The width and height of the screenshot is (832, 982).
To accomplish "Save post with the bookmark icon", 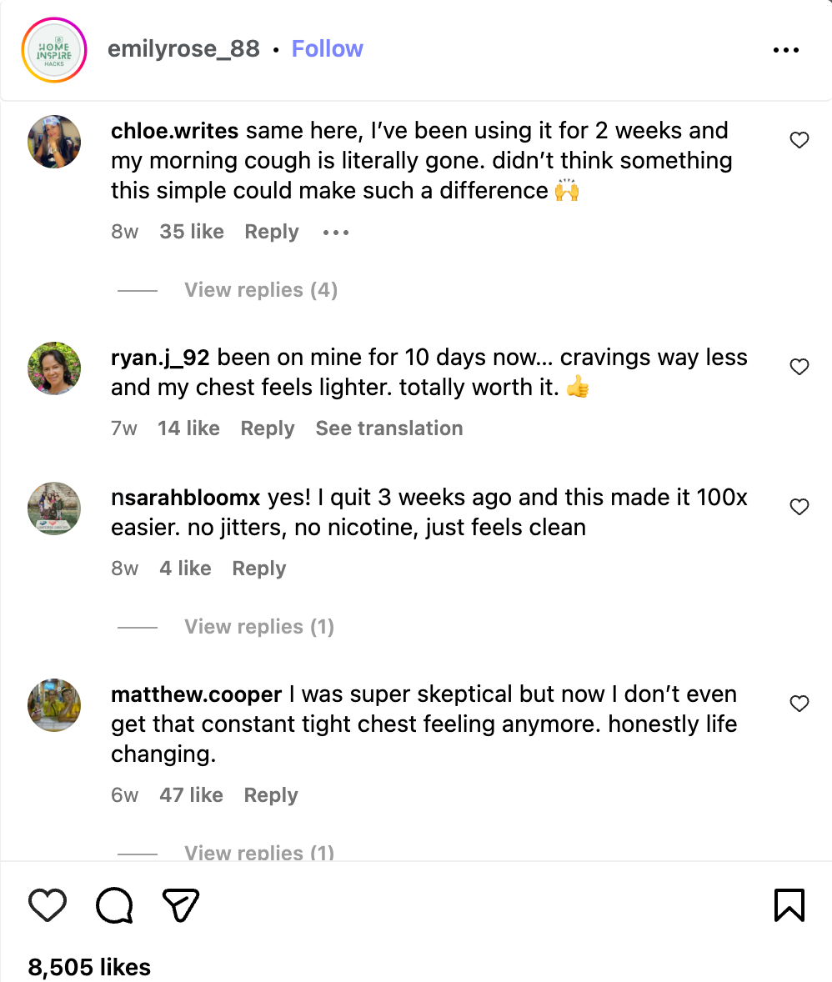I will [789, 905].
